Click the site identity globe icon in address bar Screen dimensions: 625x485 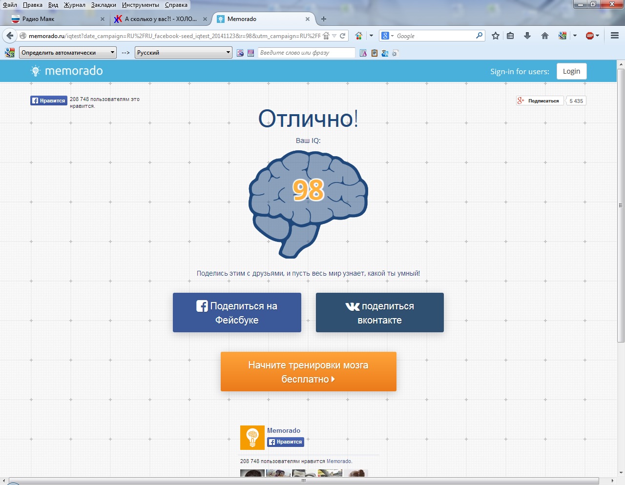(x=23, y=36)
